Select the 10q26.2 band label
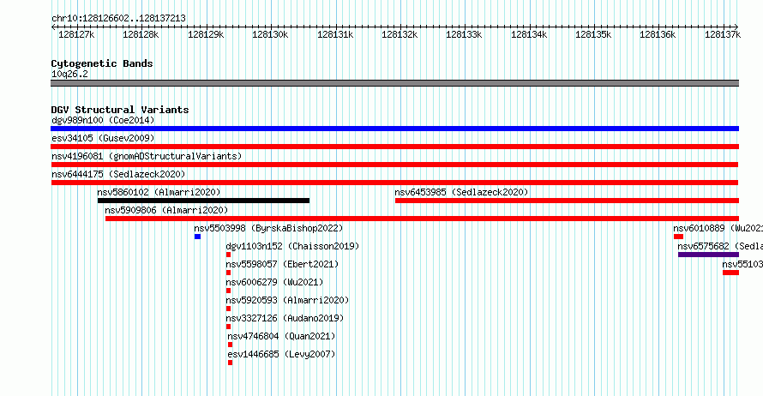763x396 pixels. click(x=69, y=74)
